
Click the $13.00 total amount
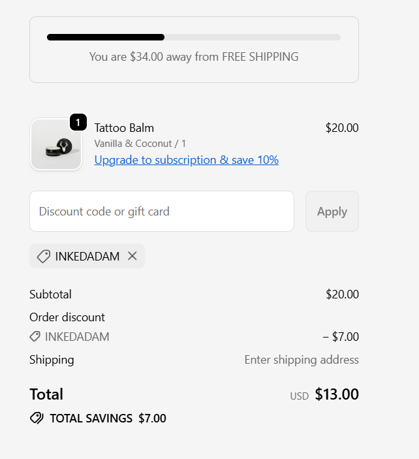337,394
